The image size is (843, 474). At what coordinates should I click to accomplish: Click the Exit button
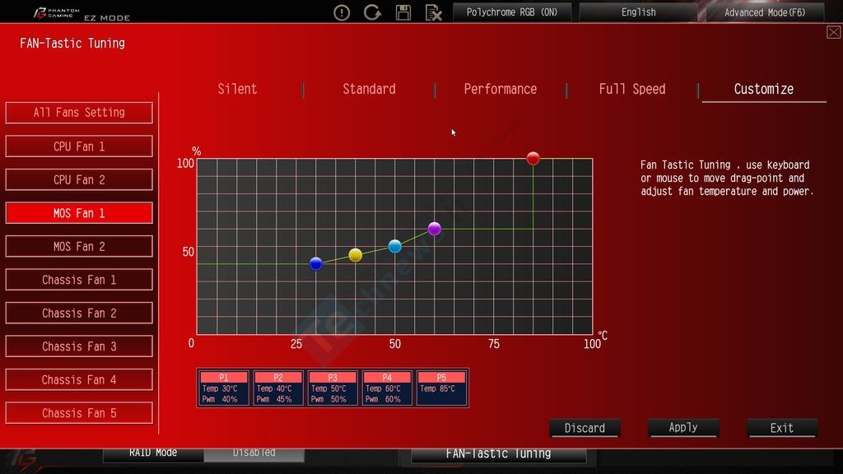(782, 428)
